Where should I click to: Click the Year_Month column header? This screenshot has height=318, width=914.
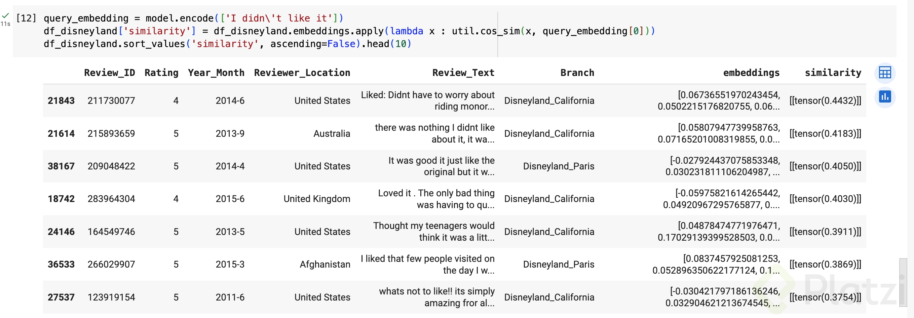(216, 73)
